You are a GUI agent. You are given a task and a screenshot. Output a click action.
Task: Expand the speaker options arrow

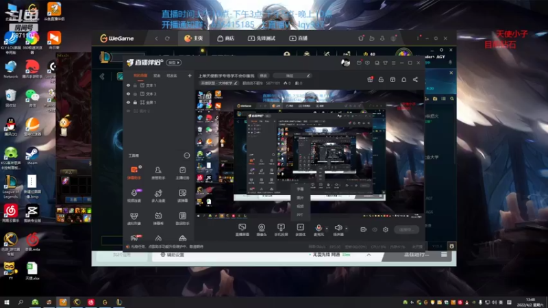point(347,229)
